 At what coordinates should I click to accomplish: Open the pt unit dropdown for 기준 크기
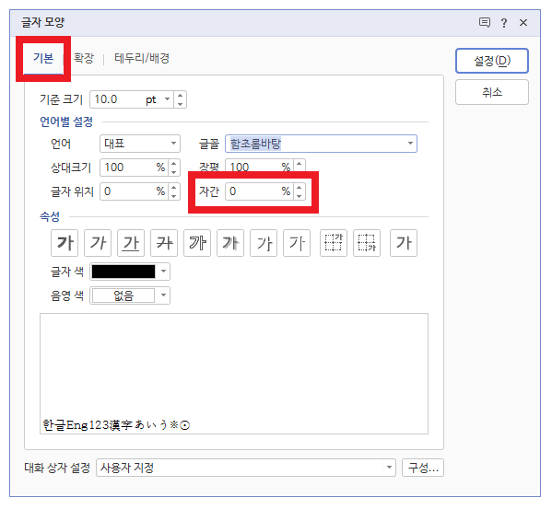167,99
